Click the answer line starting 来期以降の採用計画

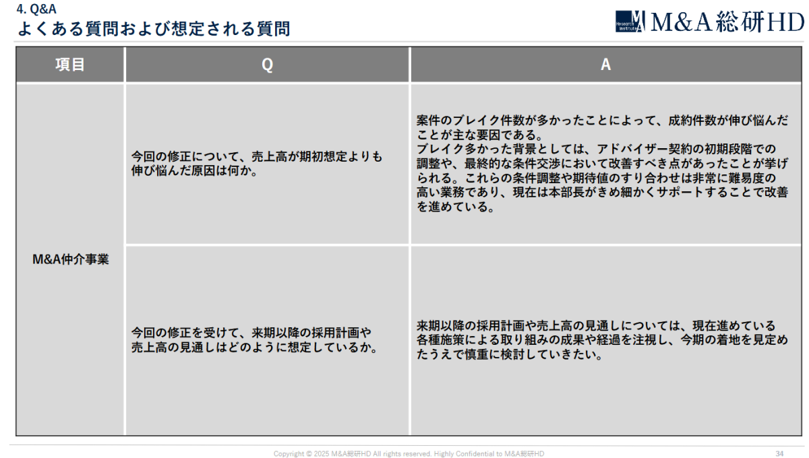coord(596,326)
